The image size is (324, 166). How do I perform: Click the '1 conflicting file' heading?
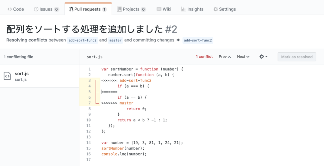(x=18, y=57)
